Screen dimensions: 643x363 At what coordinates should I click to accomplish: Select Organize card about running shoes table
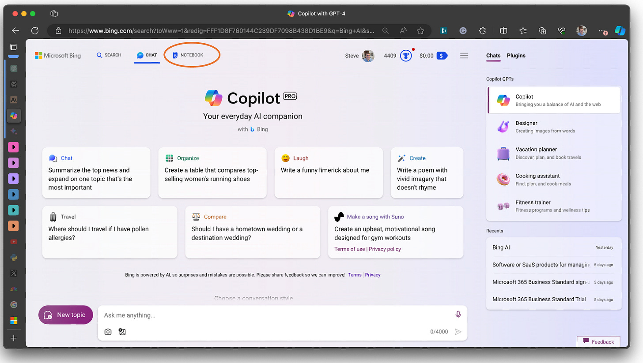pos(212,173)
